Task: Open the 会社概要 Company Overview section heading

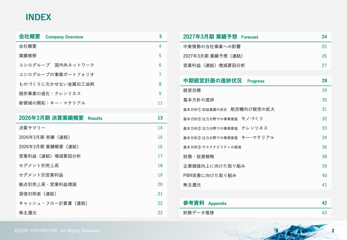Action: pos(91,37)
